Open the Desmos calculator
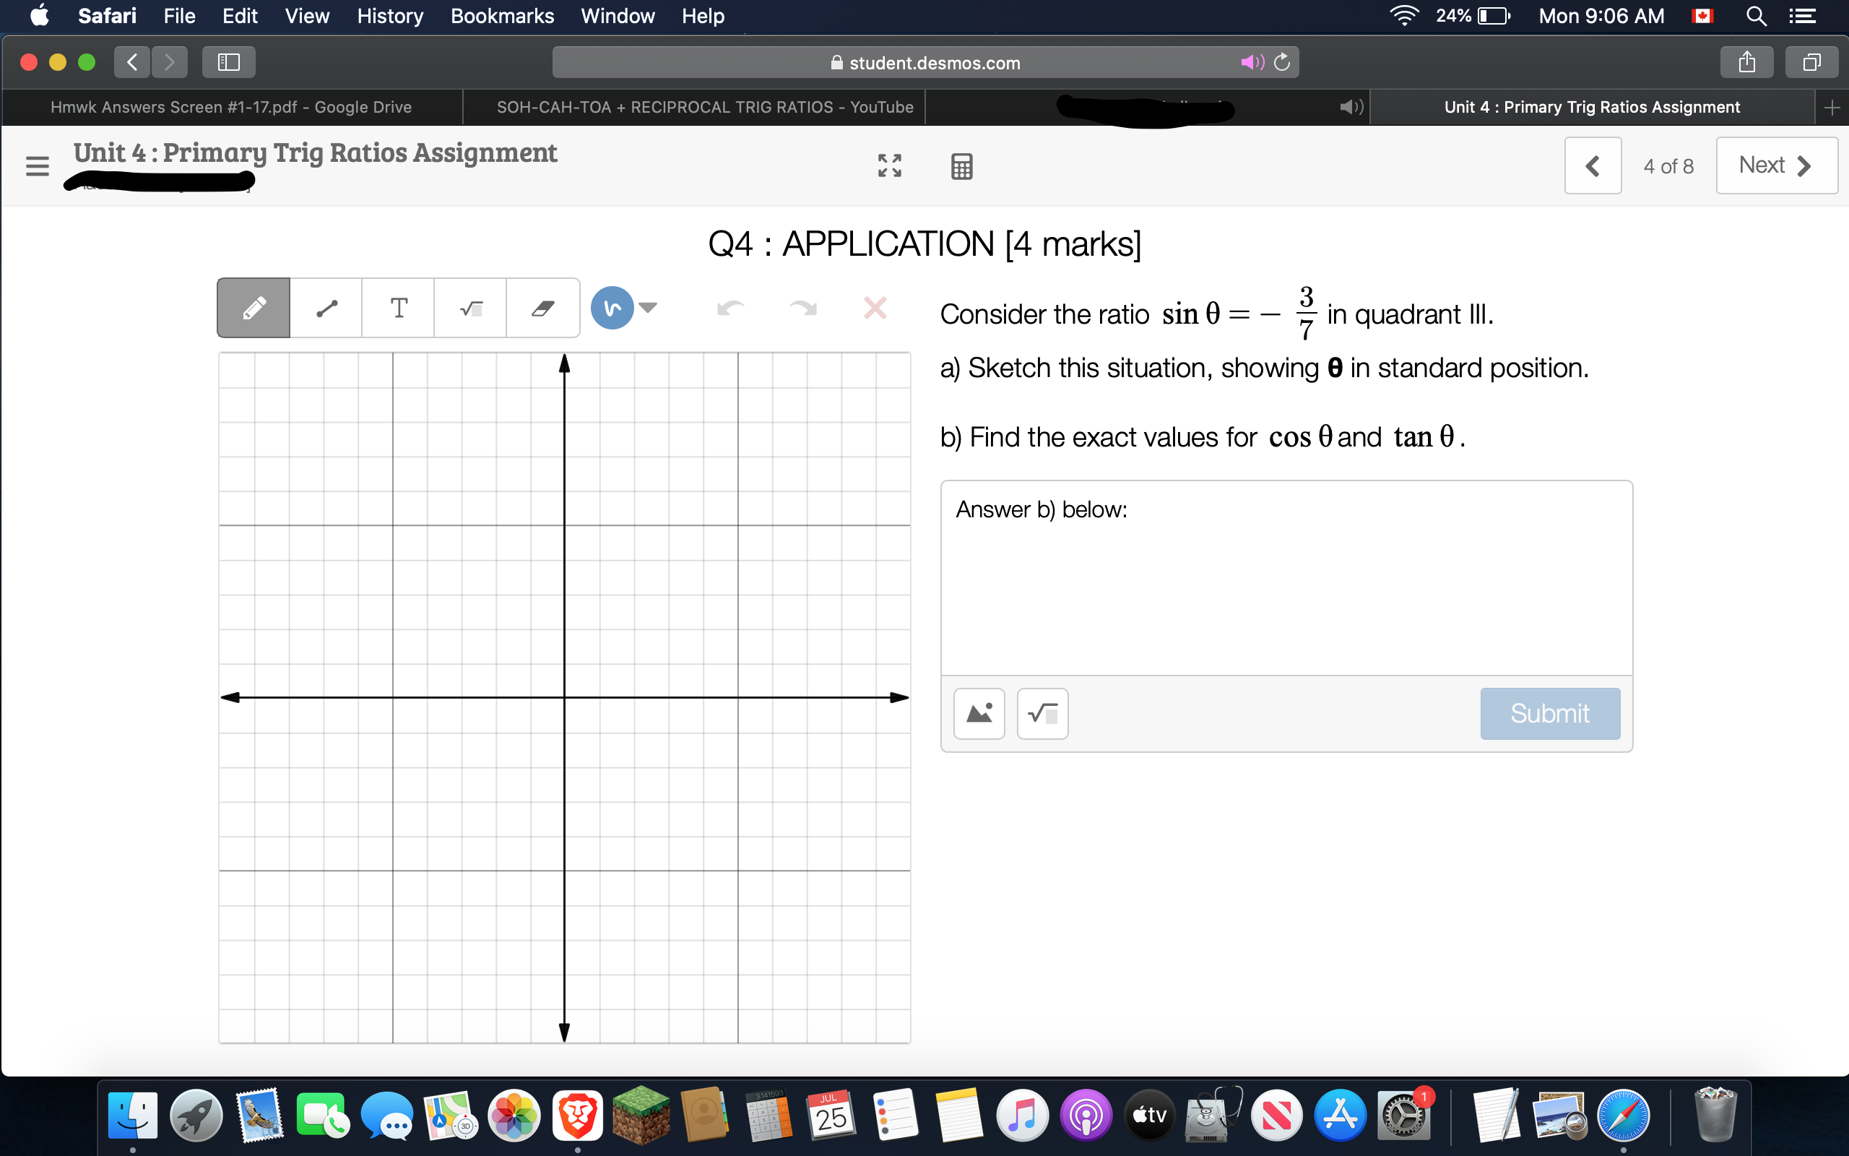Screen dimensions: 1849x1156 pyautogui.click(x=961, y=165)
